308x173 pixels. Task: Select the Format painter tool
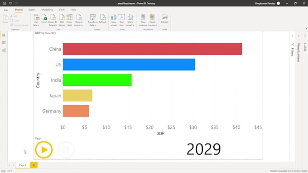19,25
